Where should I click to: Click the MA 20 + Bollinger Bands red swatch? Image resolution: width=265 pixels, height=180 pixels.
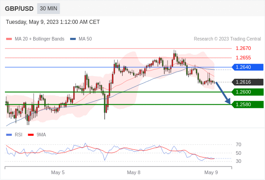(x=9, y=39)
